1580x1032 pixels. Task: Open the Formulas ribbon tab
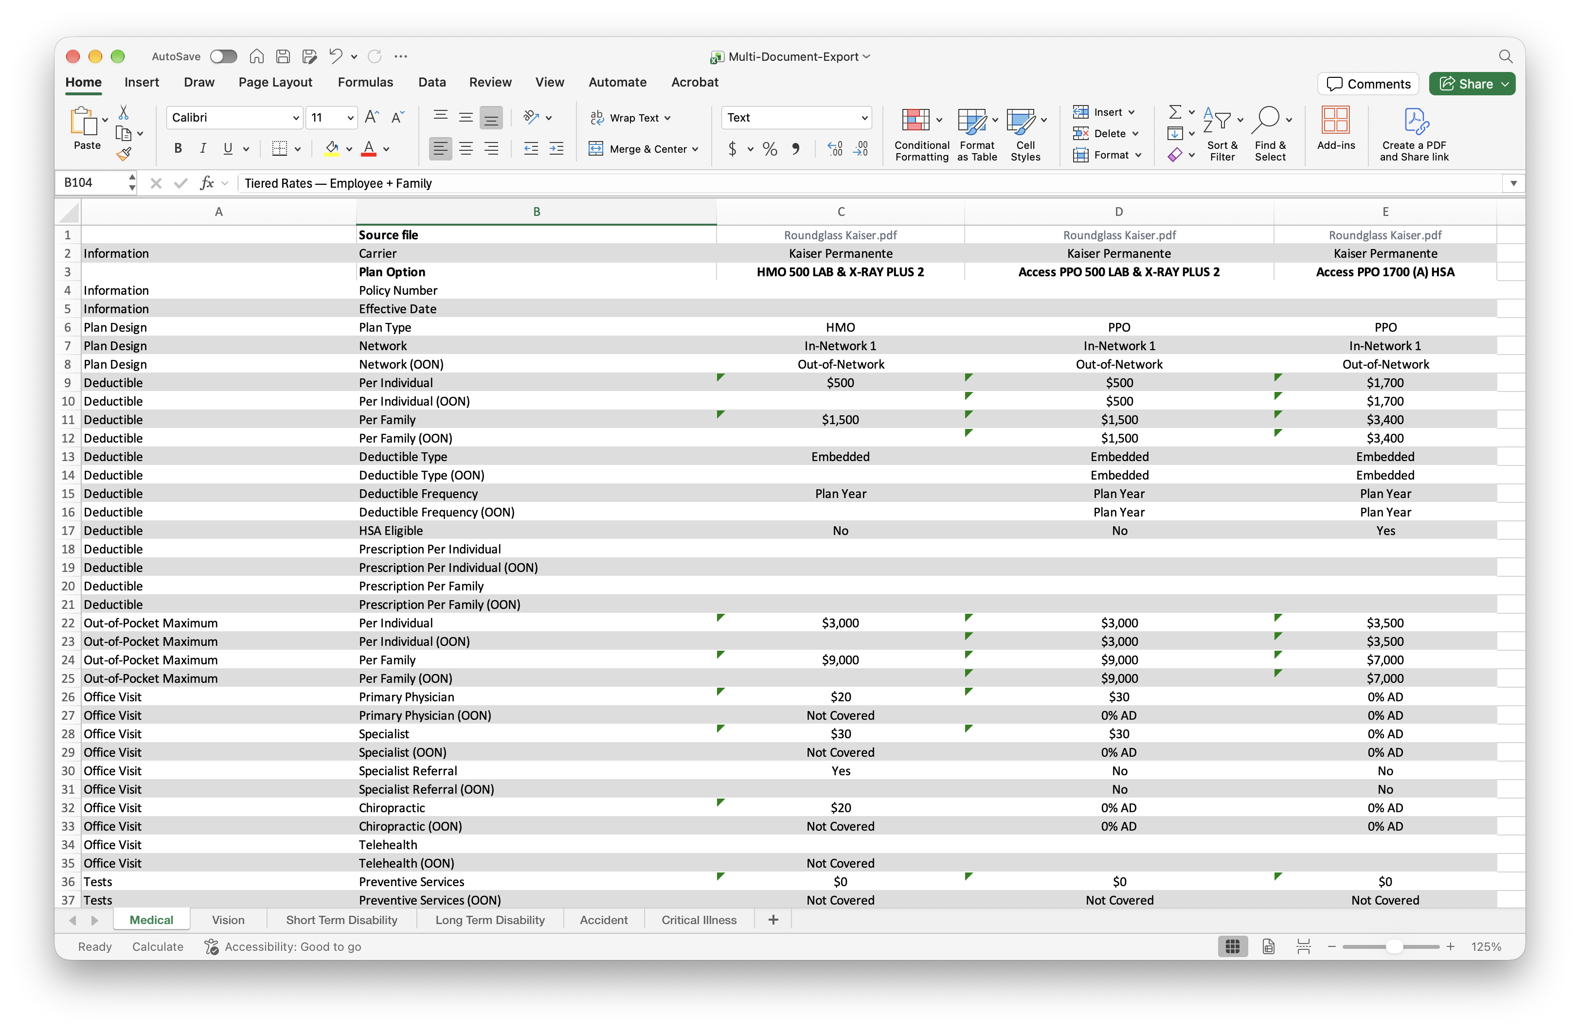pyautogui.click(x=365, y=82)
